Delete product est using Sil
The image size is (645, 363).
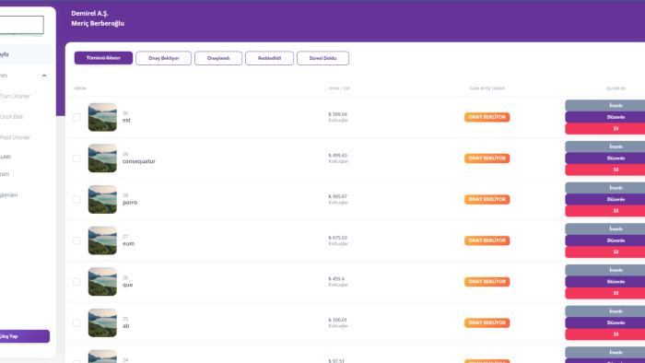605,129
